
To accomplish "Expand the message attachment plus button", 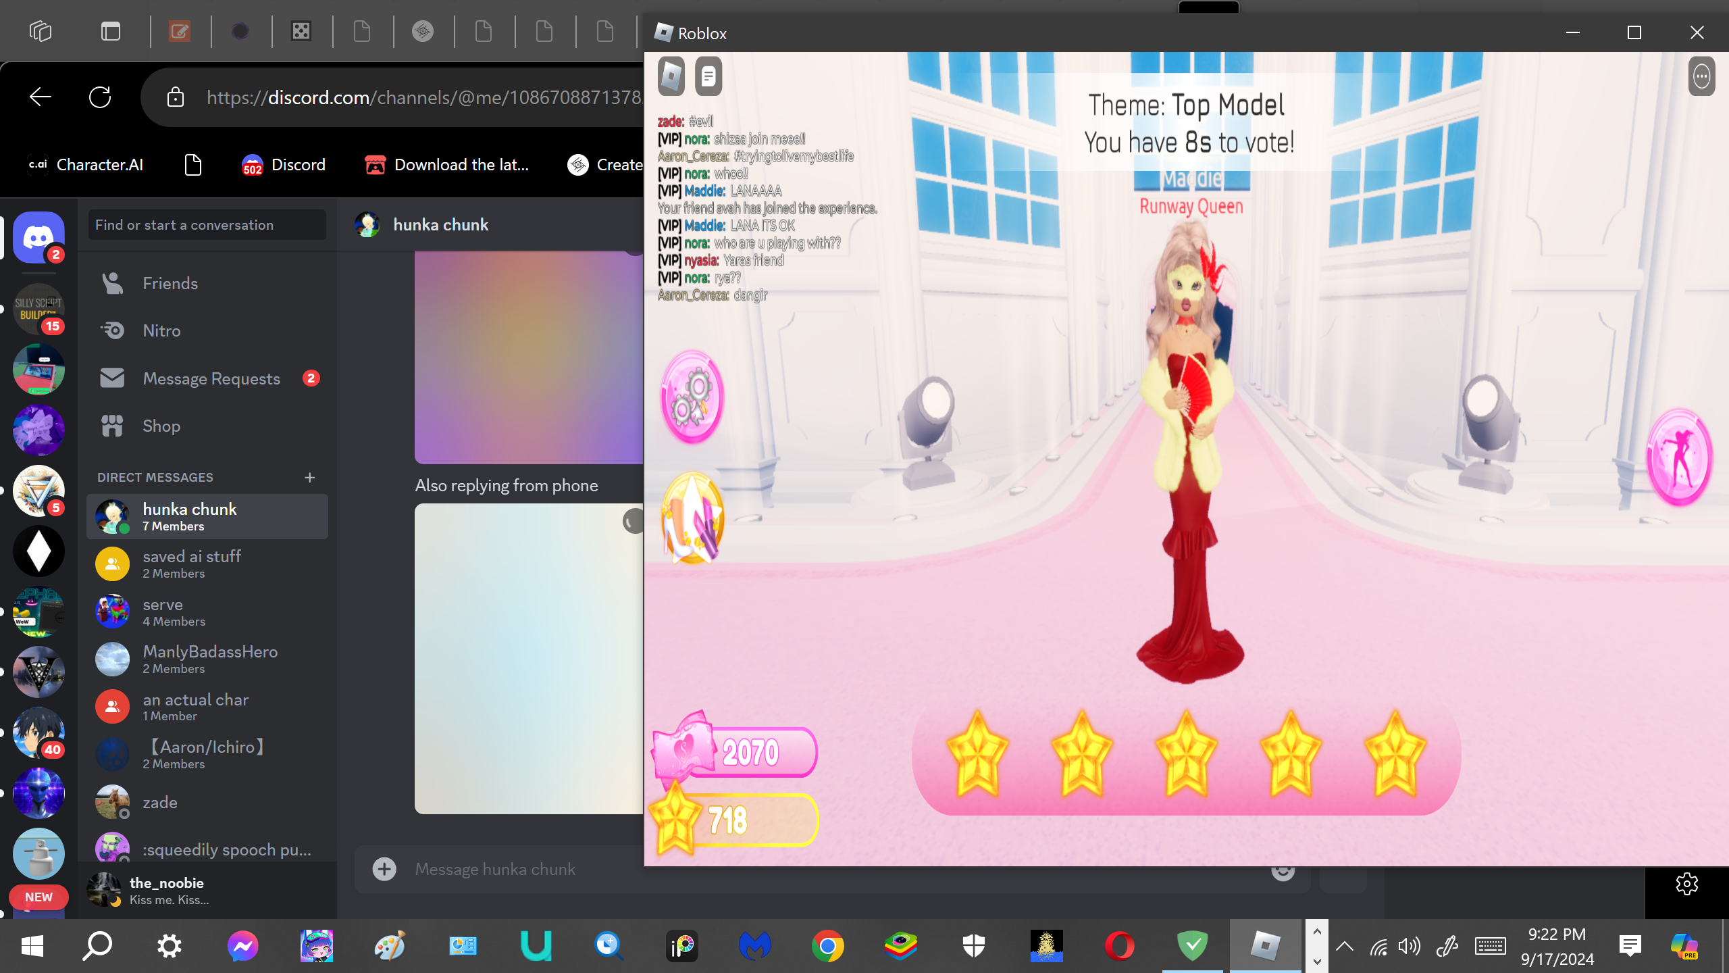I will click(x=384, y=869).
